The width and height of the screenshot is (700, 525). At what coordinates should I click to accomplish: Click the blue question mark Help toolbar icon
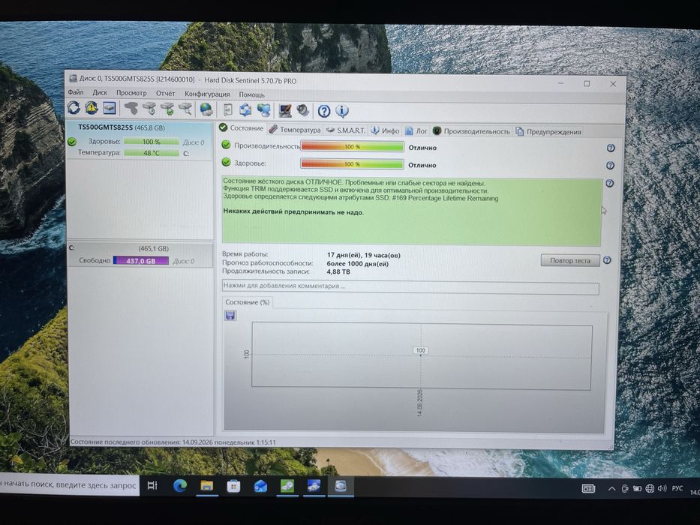pyautogui.click(x=324, y=111)
